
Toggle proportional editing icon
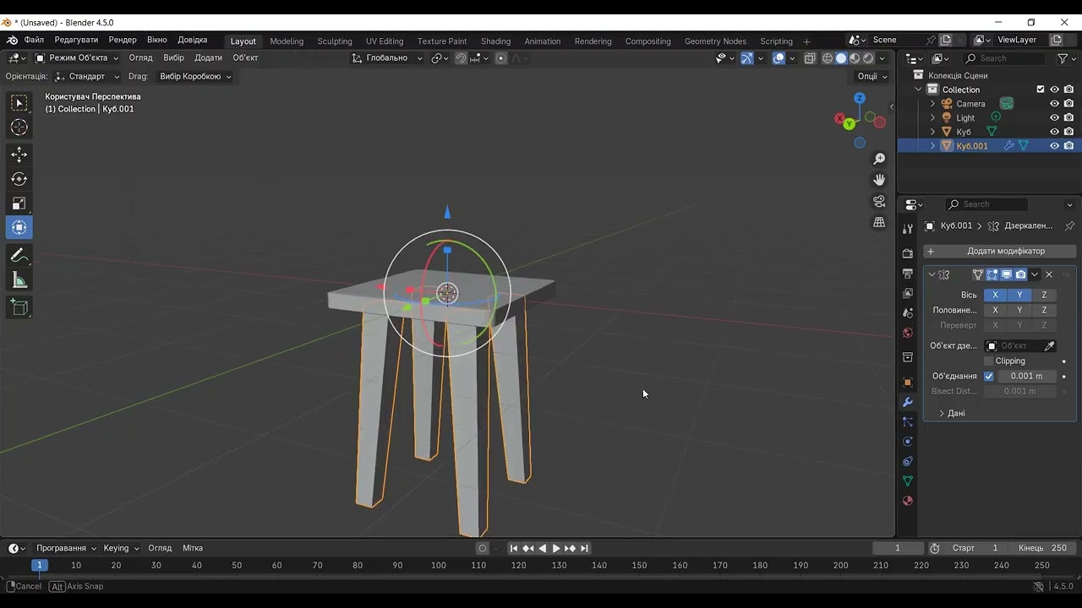pos(501,58)
